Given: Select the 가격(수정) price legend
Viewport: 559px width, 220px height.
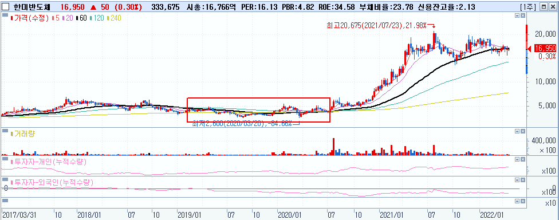Looking at the screenshot, I should (x=30, y=18).
